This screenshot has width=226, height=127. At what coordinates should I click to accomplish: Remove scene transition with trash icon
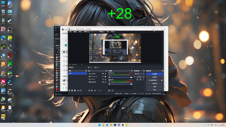pos(140,80)
